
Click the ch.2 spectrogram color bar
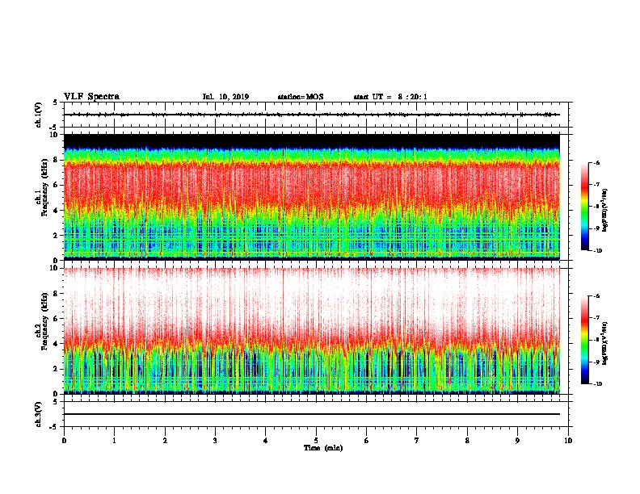pos(584,340)
